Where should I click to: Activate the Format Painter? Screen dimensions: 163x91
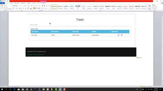8,9
